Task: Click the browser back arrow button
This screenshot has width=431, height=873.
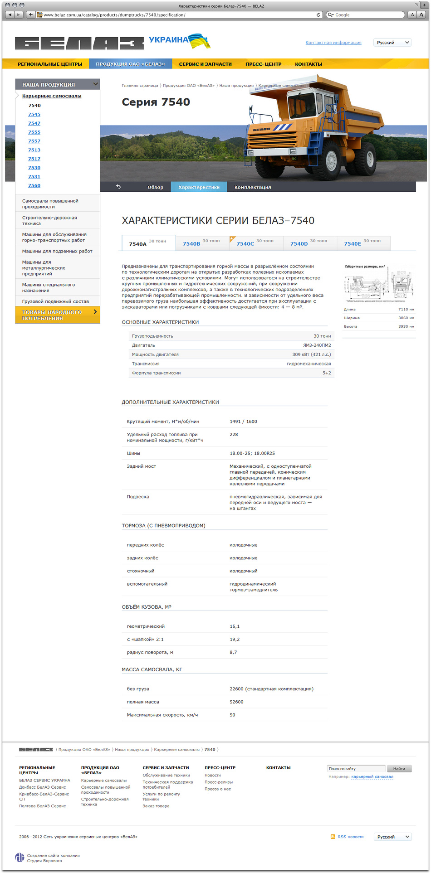Action: point(10,15)
